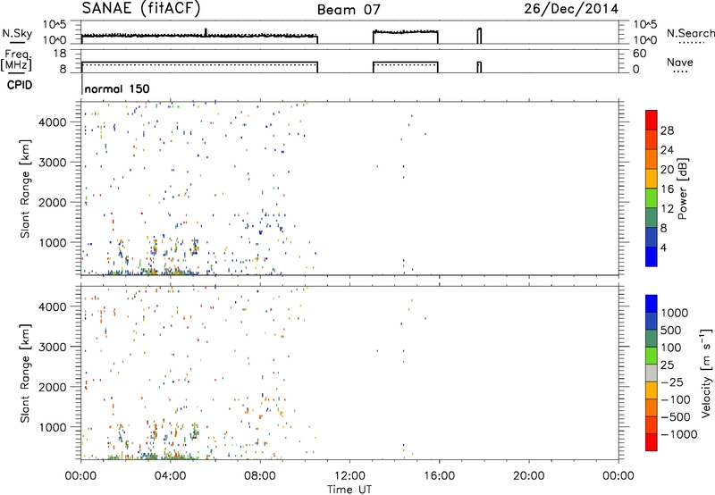This screenshot has width=715, height=495.
Task: Click the Nave legend label
Action: pyautogui.click(x=680, y=62)
